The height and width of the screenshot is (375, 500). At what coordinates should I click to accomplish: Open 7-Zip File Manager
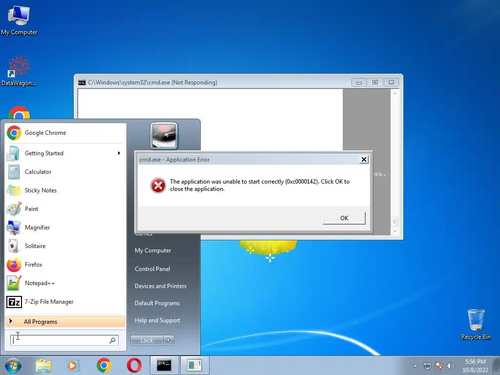(x=65, y=302)
